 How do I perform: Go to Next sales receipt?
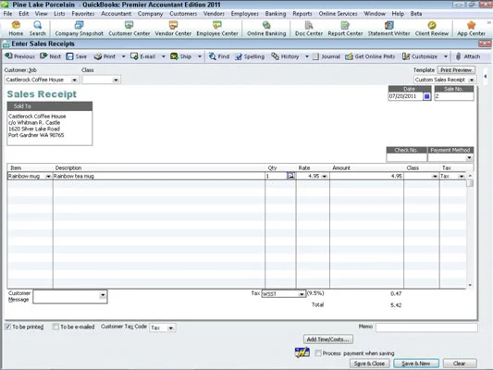point(50,56)
